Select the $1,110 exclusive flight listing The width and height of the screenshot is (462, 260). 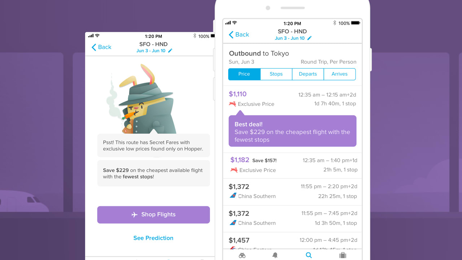[x=292, y=99]
